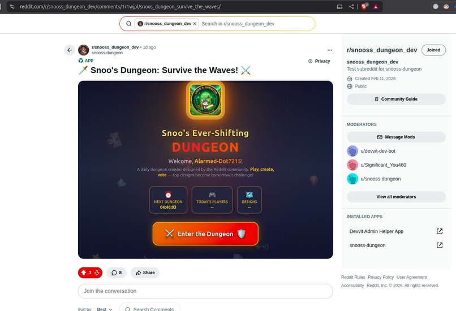
Task: Share the post with the Share button
Action: [145, 273]
